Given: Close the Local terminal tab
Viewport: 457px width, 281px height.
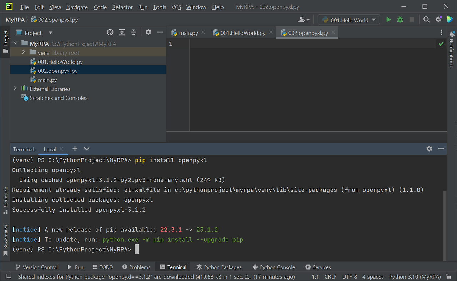Looking at the screenshot, I should (x=61, y=149).
